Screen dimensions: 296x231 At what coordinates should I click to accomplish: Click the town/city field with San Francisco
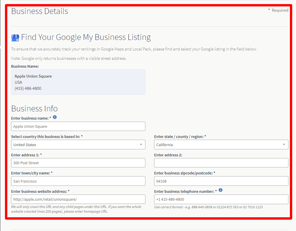coord(78,181)
